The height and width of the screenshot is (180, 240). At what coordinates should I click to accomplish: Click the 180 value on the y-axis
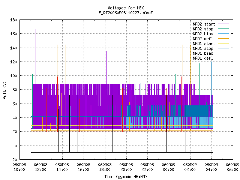(13, 20)
